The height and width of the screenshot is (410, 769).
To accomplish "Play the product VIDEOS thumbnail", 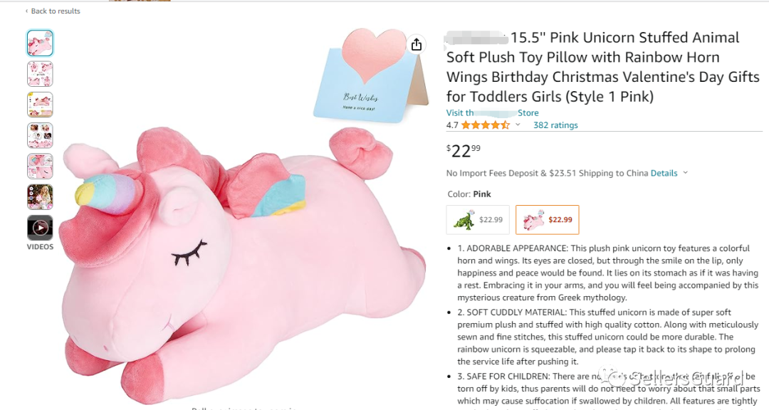I will click(x=40, y=228).
